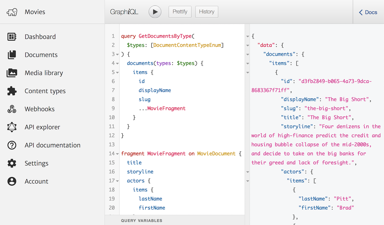Click the API explorer GraphQL icon
Image resolution: width=384 pixels, height=225 pixels.
click(x=12, y=127)
